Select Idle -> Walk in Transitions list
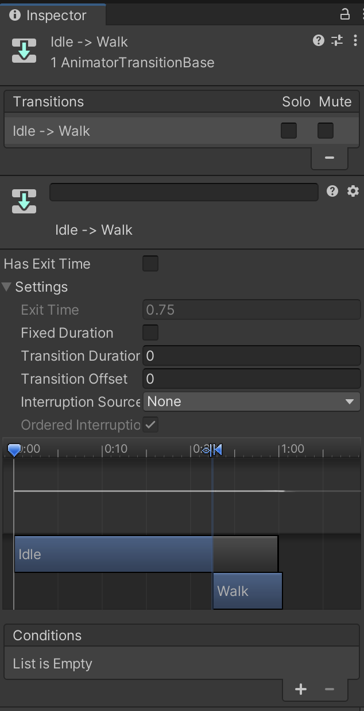Viewport: 364px width, 711px height. click(x=52, y=131)
